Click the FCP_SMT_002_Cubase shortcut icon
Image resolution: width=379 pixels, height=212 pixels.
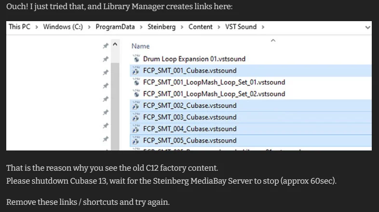[136, 105]
